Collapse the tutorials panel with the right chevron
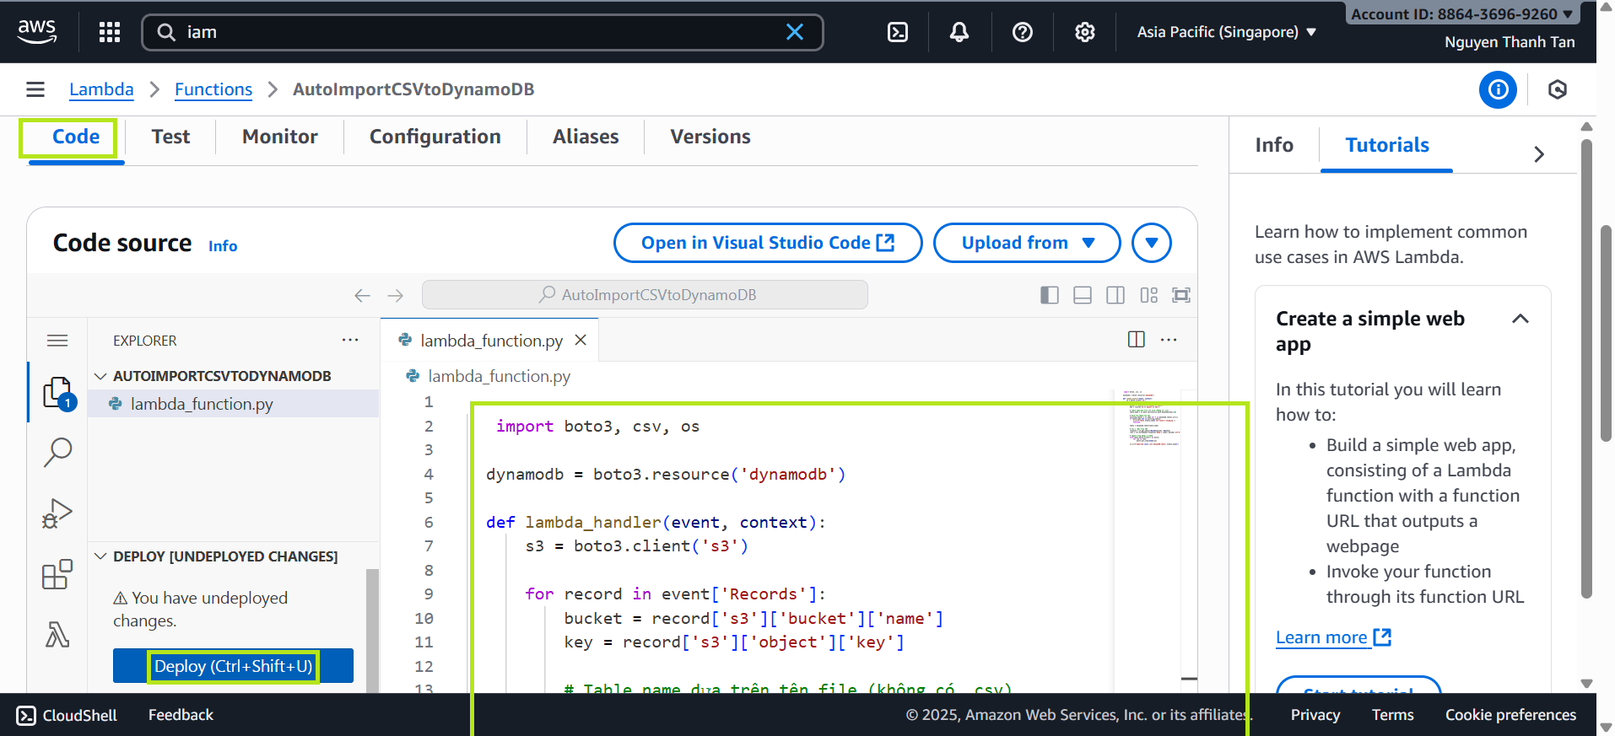This screenshot has width=1615, height=736. tap(1539, 154)
